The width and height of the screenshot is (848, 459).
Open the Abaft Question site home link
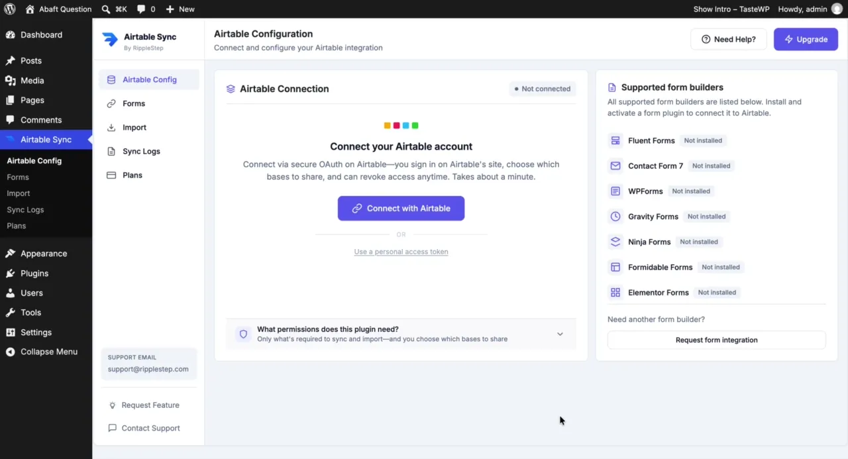[58, 9]
